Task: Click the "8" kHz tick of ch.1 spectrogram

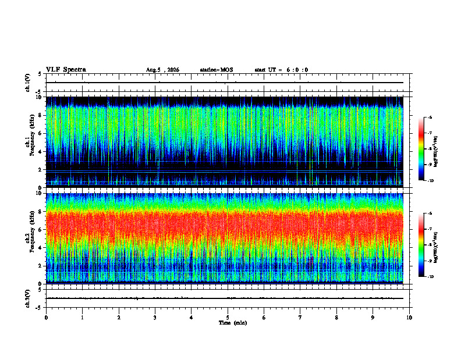Action: point(41,115)
